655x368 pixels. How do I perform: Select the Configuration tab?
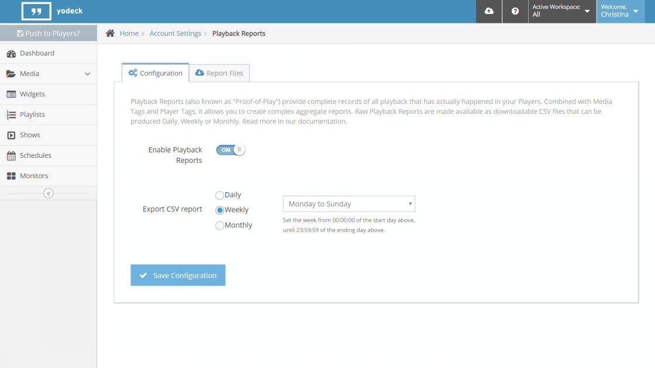(x=156, y=73)
